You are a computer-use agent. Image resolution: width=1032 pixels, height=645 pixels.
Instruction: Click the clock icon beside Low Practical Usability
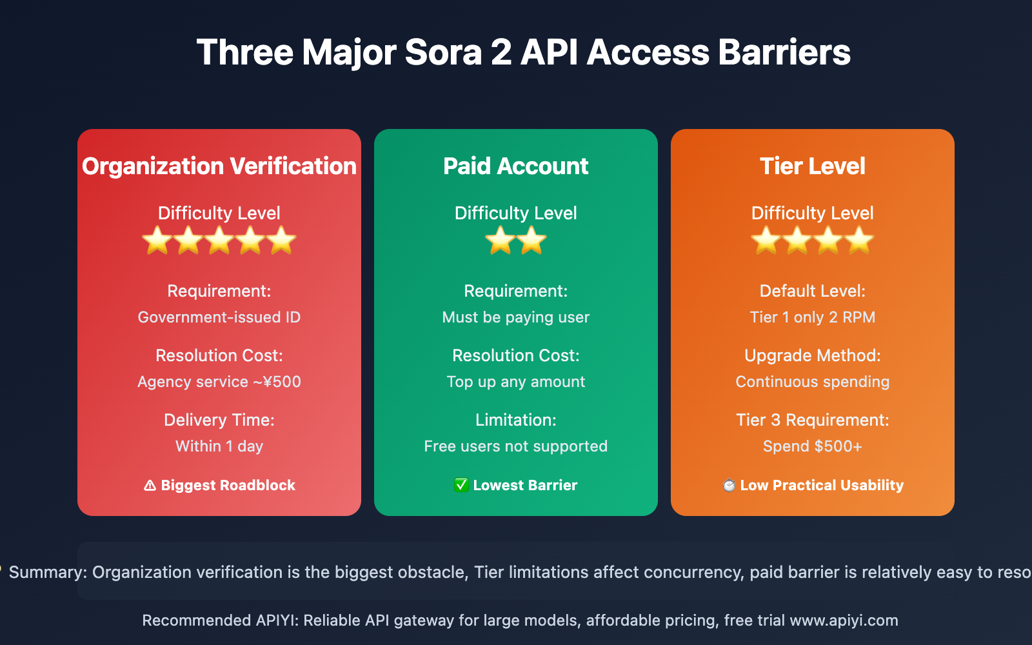click(729, 486)
